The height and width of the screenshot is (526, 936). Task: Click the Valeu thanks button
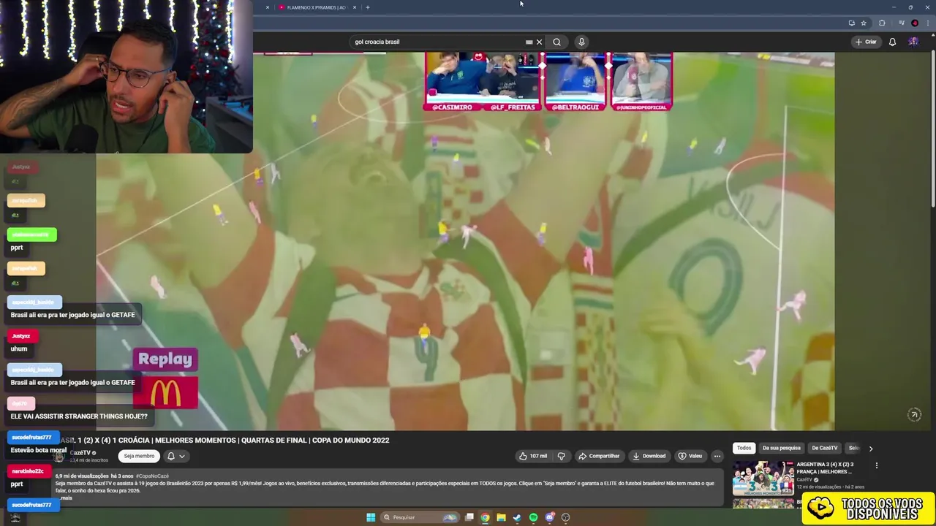(x=690, y=456)
